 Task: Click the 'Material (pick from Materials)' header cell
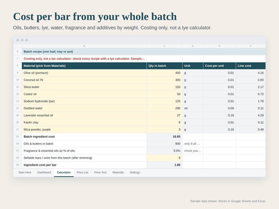pyautogui.click(x=84, y=66)
